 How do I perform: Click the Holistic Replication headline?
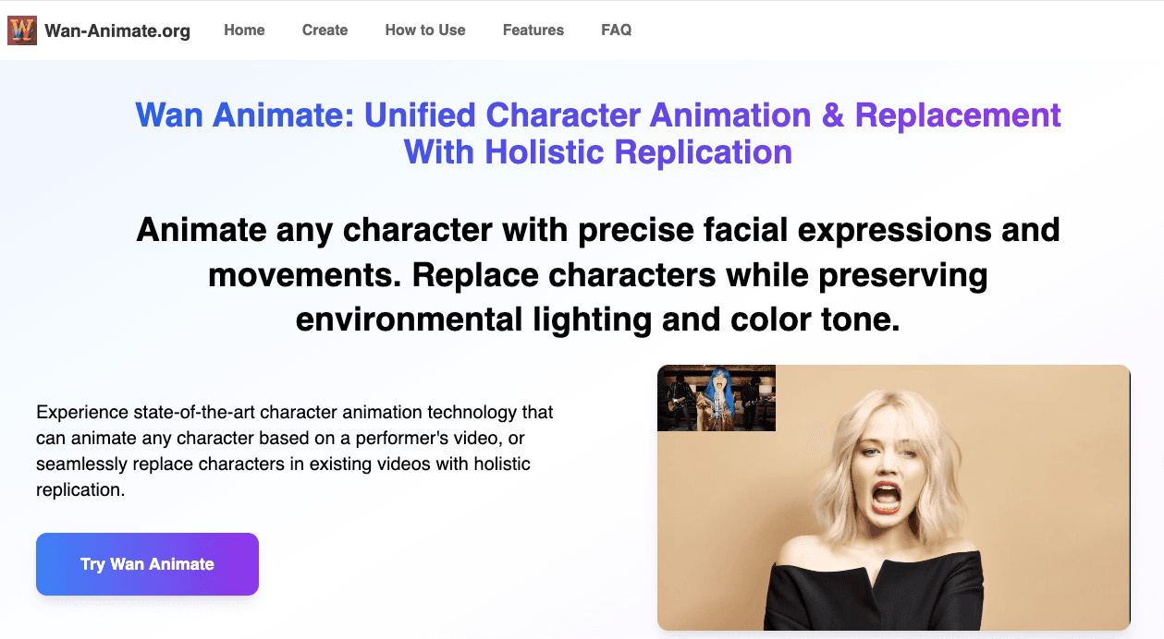tap(597, 151)
